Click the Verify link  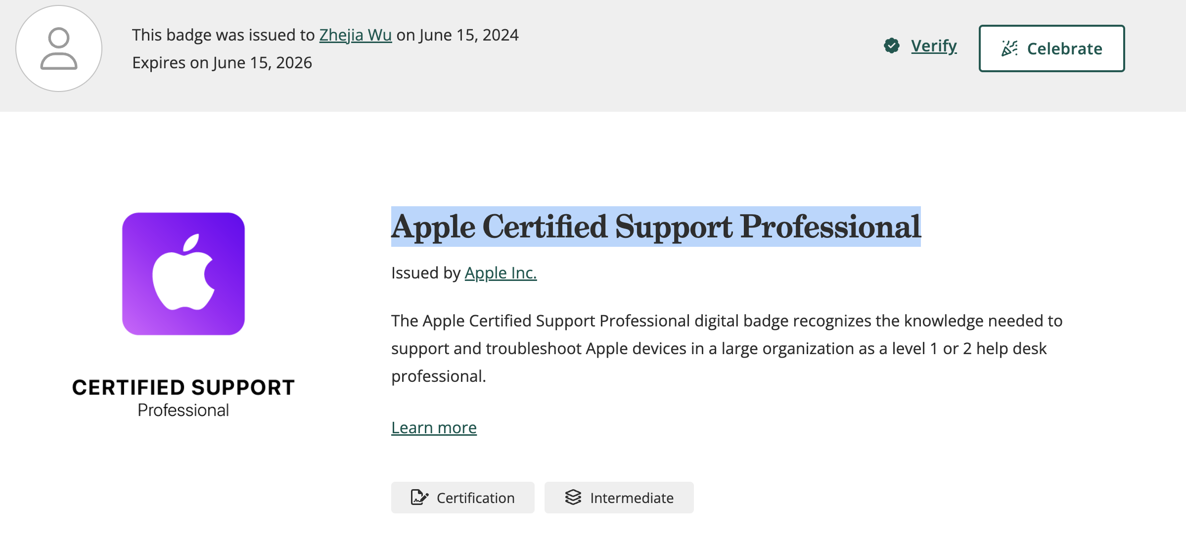click(x=934, y=46)
